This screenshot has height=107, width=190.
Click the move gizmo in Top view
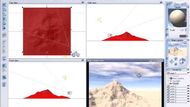pos(74,55)
